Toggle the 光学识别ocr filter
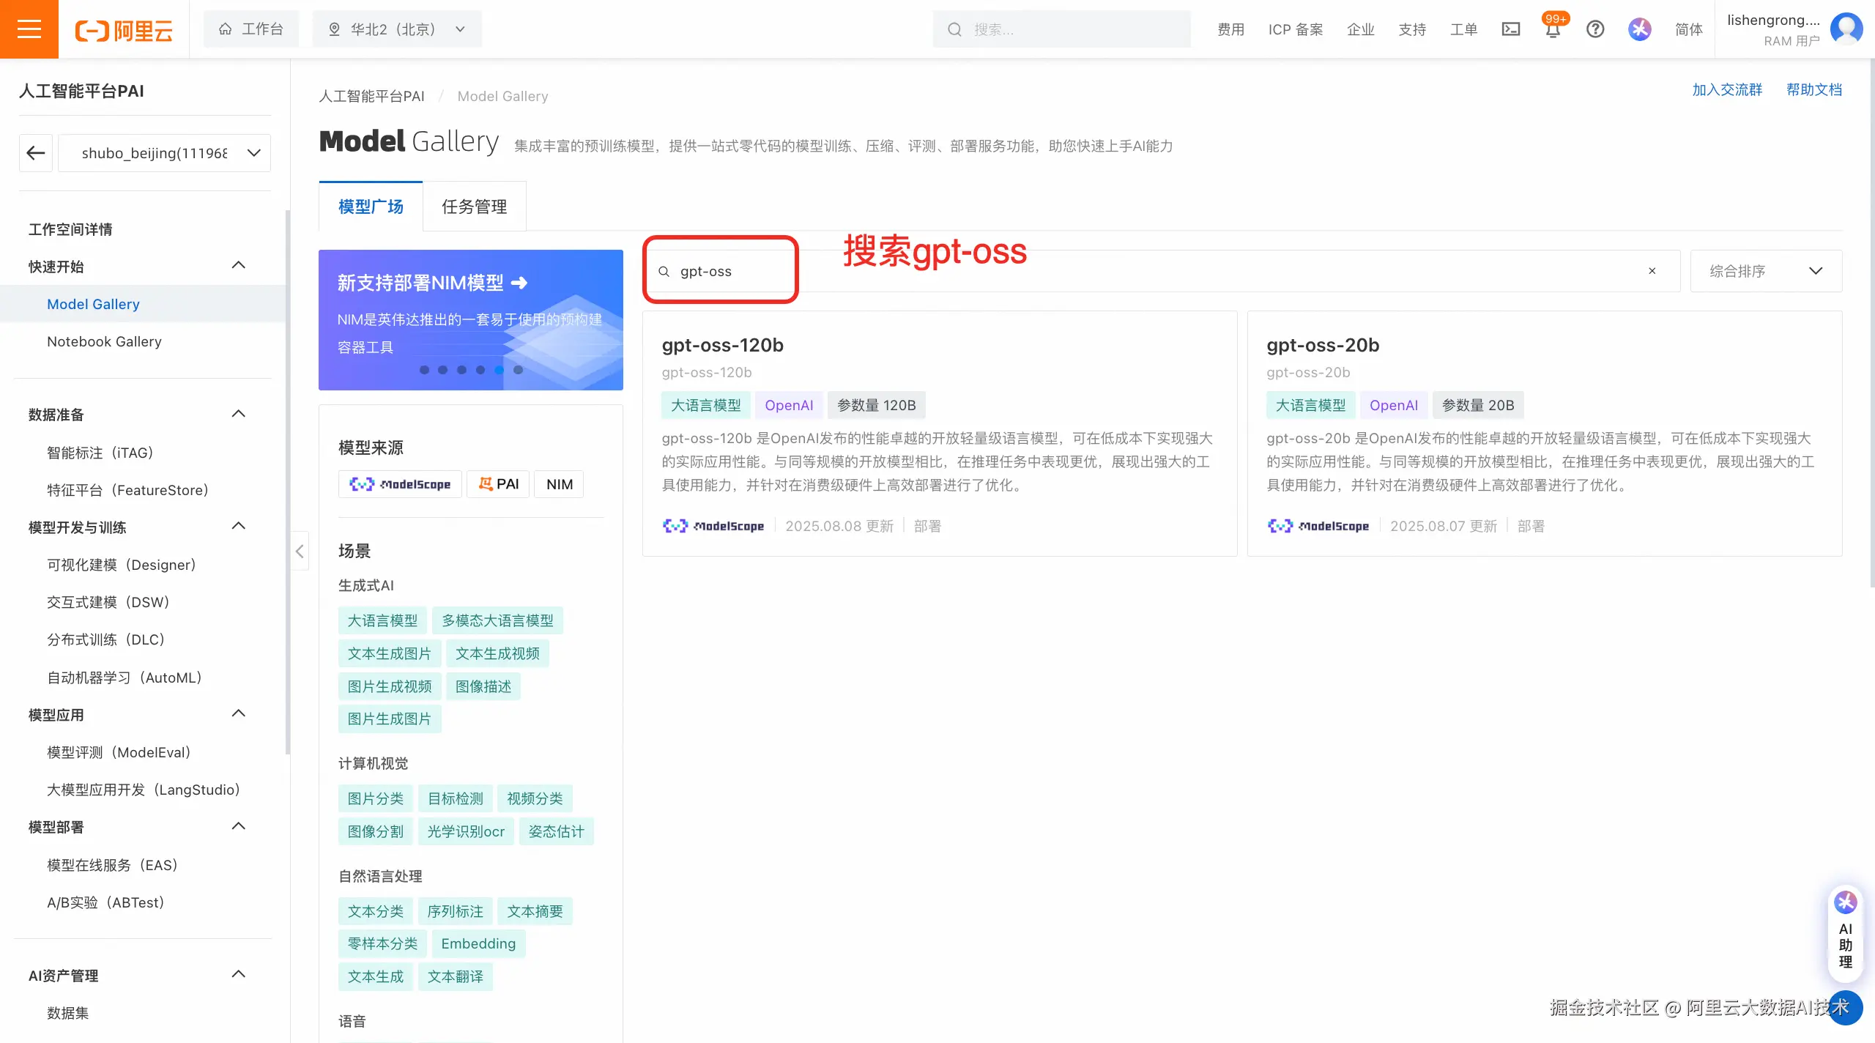 pyautogui.click(x=466, y=831)
